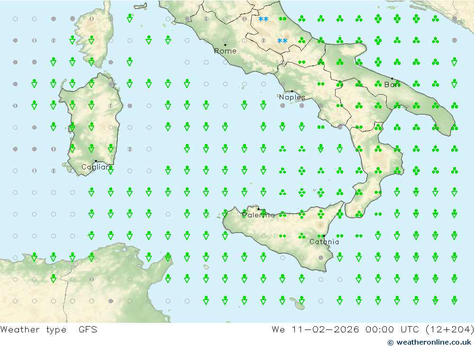Image resolution: width=474 pixels, height=347 pixels.
Task: Click the black city dot marking Palermo
Action: click(258, 209)
